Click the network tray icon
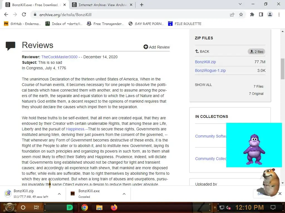The image size is (285, 213). tap(222, 207)
